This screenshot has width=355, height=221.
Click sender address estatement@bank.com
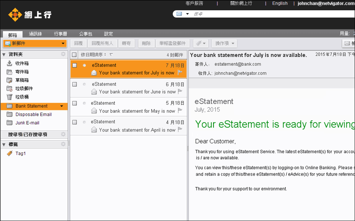coord(238,64)
